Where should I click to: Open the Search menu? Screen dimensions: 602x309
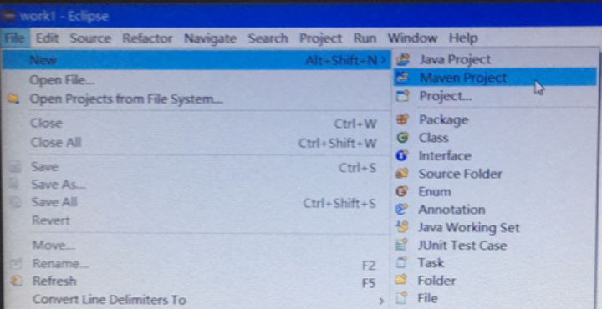click(268, 38)
